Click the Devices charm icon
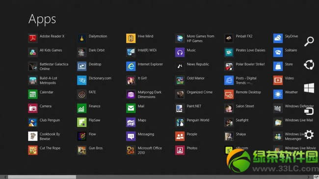Viewport: 319px width, 179px height. click(309, 111)
